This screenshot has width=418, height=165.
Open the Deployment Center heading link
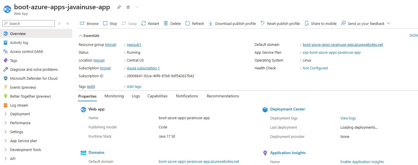(287, 109)
